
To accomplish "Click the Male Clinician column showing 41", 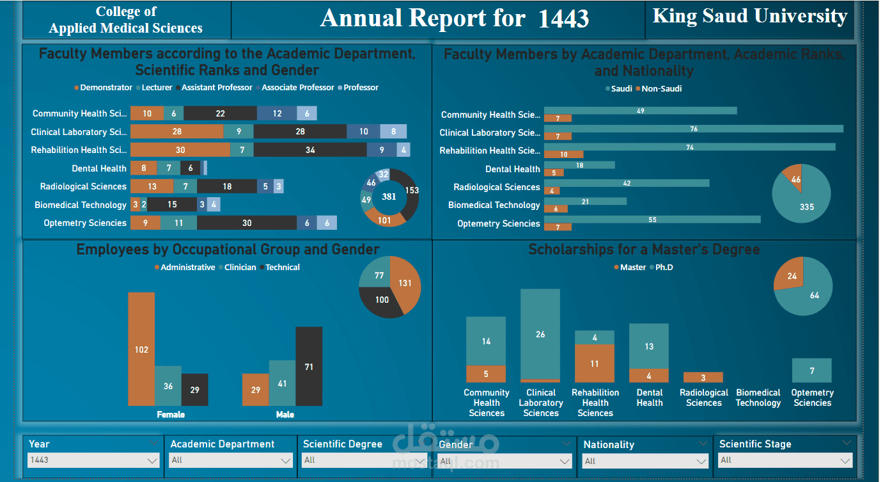I will click(283, 383).
